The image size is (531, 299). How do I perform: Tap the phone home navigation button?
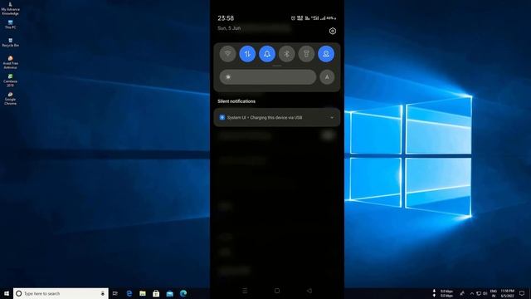[x=277, y=291]
